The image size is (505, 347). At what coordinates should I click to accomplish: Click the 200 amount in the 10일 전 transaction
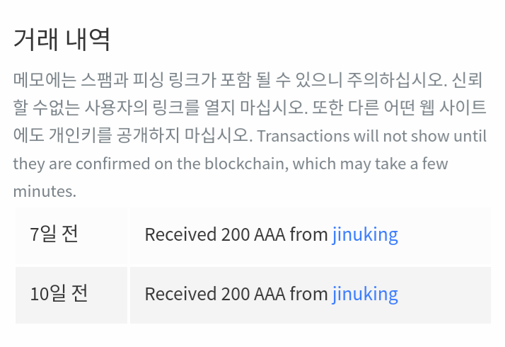(x=235, y=294)
